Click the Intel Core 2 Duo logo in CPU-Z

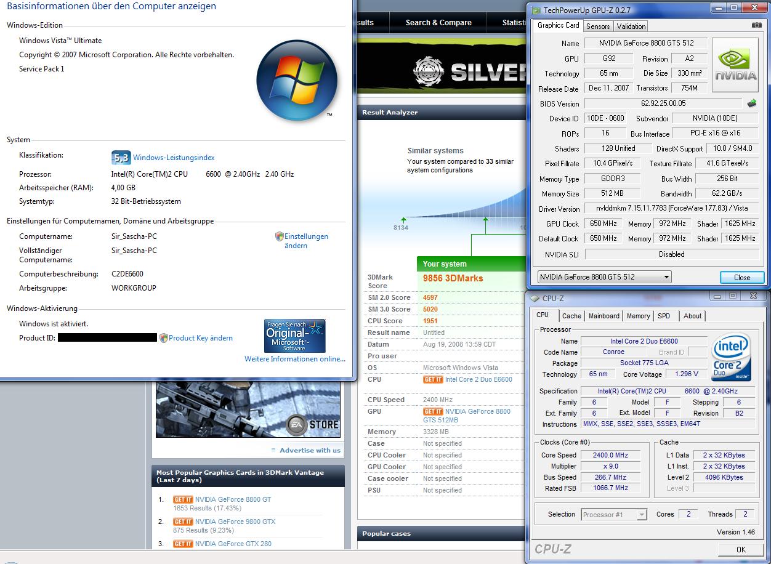tap(731, 357)
